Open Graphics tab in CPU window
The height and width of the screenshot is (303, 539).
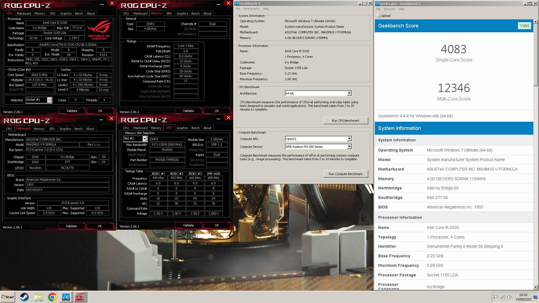click(66, 13)
